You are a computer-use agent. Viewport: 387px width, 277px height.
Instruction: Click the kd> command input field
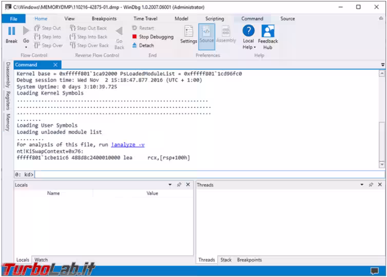pos(209,174)
